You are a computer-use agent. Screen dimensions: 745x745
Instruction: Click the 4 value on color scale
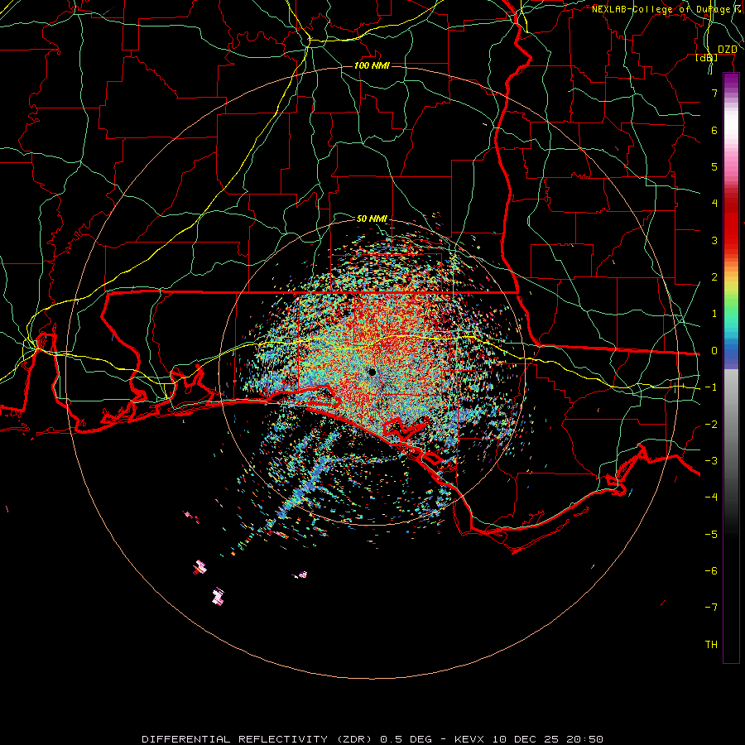click(x=714, y=204)
